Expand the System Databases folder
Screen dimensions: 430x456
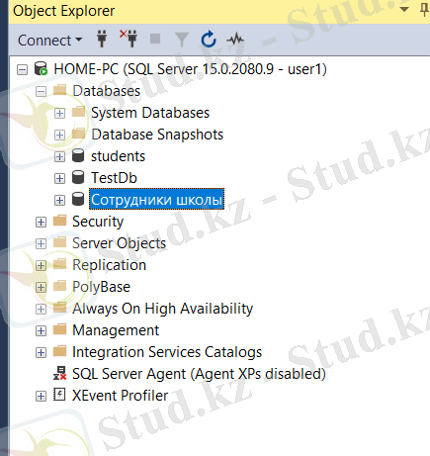click(x=59, y=113)
